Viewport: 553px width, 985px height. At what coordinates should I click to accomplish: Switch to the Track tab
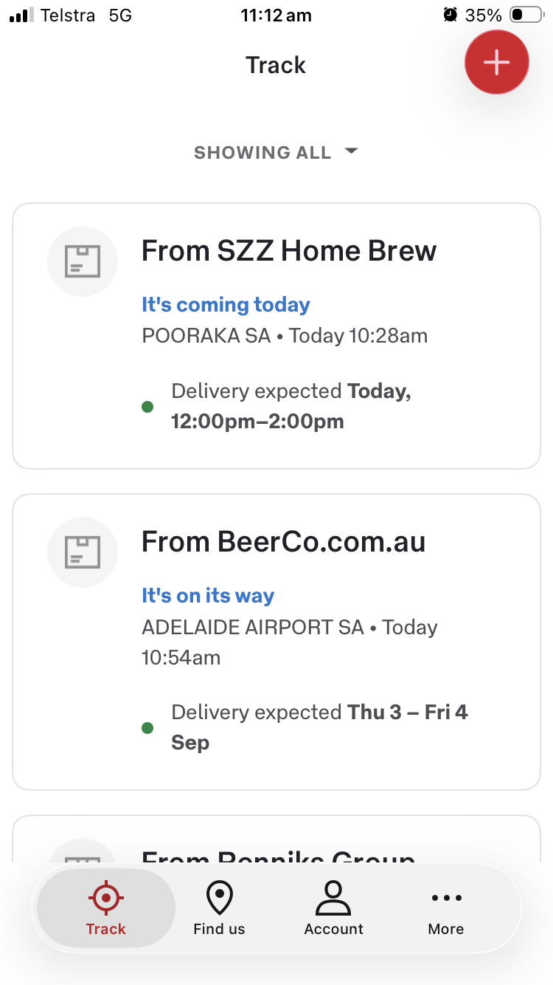click(106, 908)
